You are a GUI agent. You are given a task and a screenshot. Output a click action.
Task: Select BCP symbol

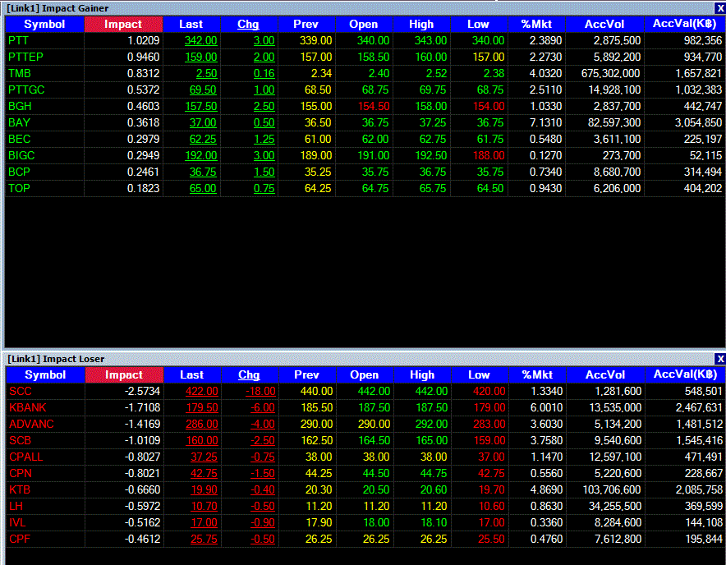(x=19, y=172)
